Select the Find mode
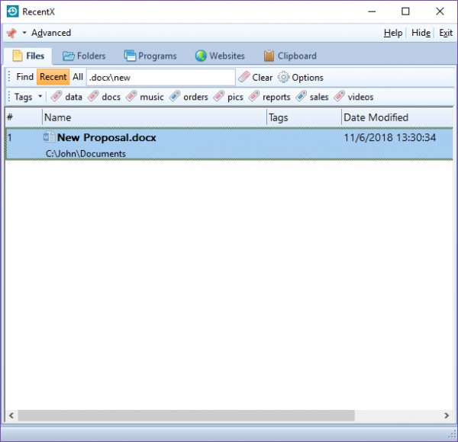458x442 pixels. point(25,77)
